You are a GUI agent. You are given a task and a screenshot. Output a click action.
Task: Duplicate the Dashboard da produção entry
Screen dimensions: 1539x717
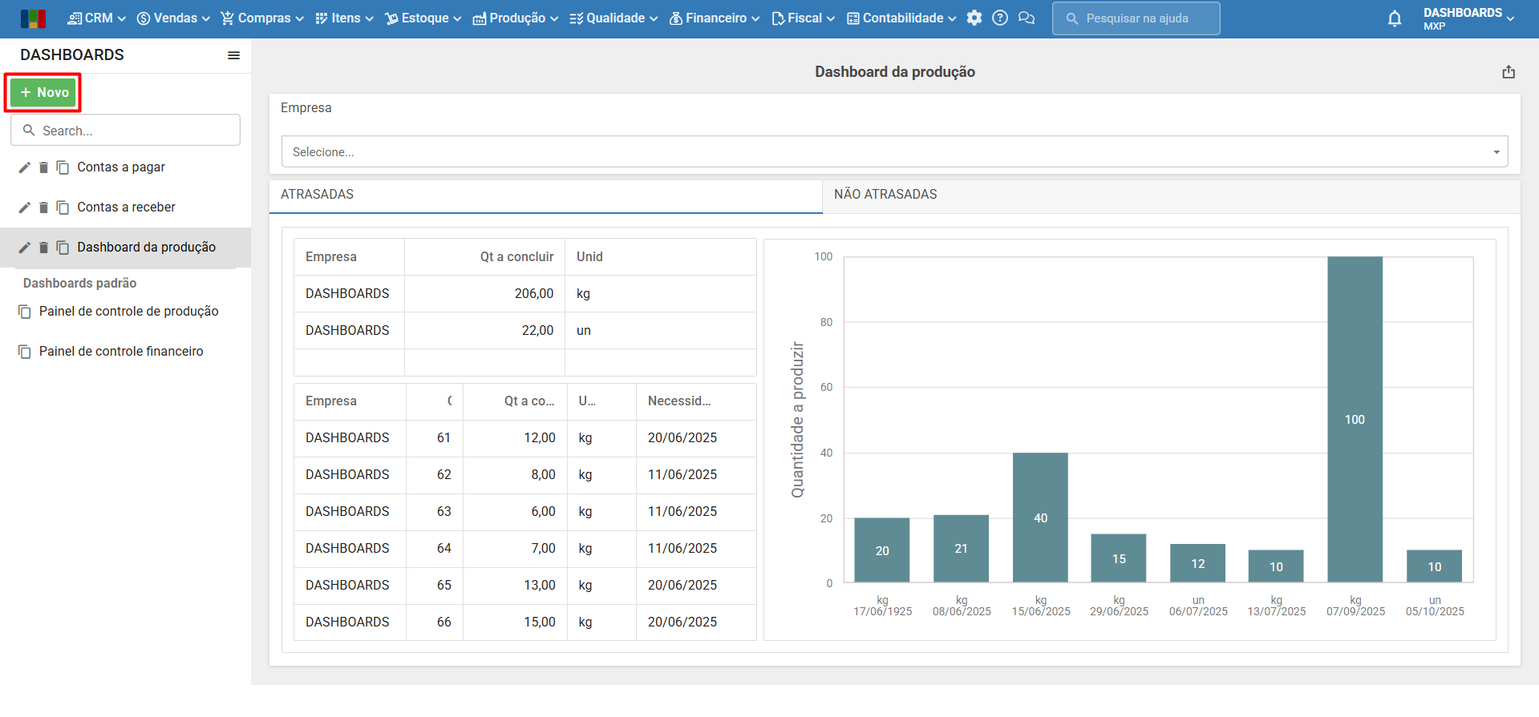(63, 248)
